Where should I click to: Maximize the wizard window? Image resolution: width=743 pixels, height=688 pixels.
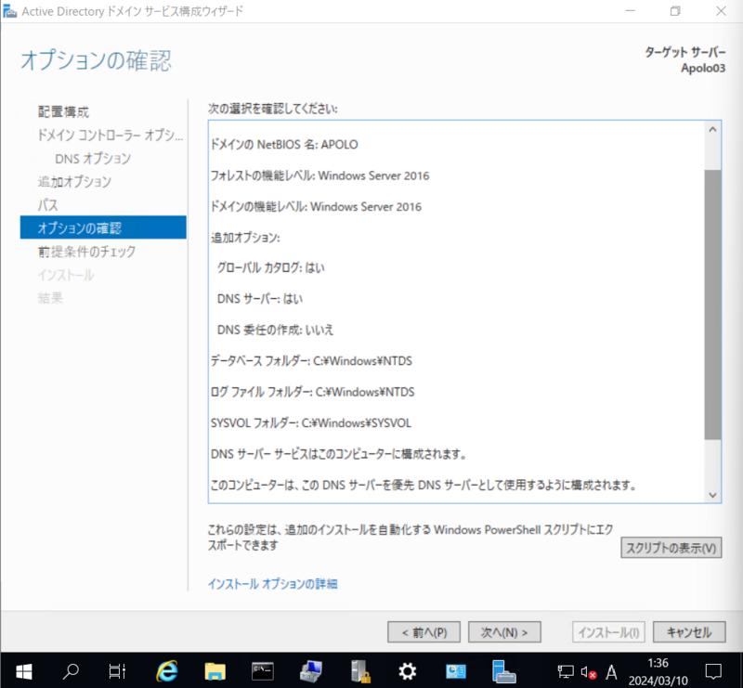click(x=675, y=11)
